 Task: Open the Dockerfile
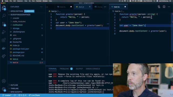click(17, 42)
